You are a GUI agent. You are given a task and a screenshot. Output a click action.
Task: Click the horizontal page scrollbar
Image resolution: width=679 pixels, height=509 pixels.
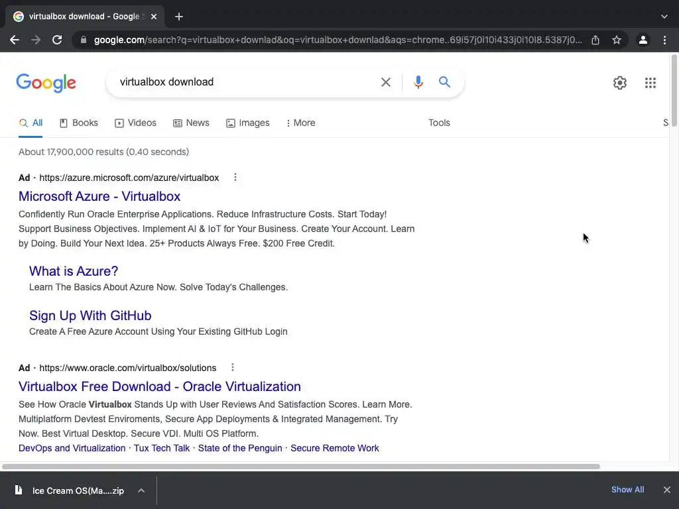click(300, 466)
